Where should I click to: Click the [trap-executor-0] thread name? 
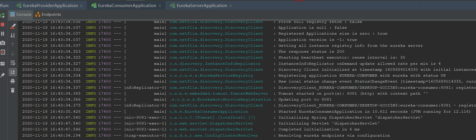[x=145, y=135]
